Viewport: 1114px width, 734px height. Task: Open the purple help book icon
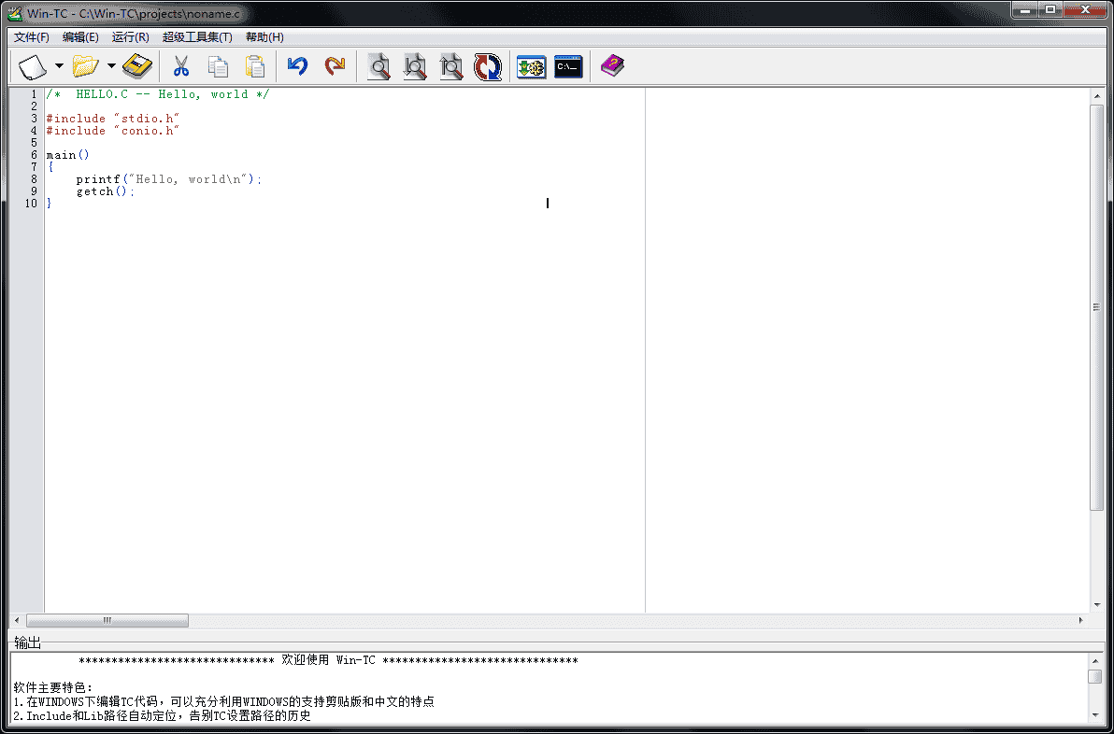point(612,66)
